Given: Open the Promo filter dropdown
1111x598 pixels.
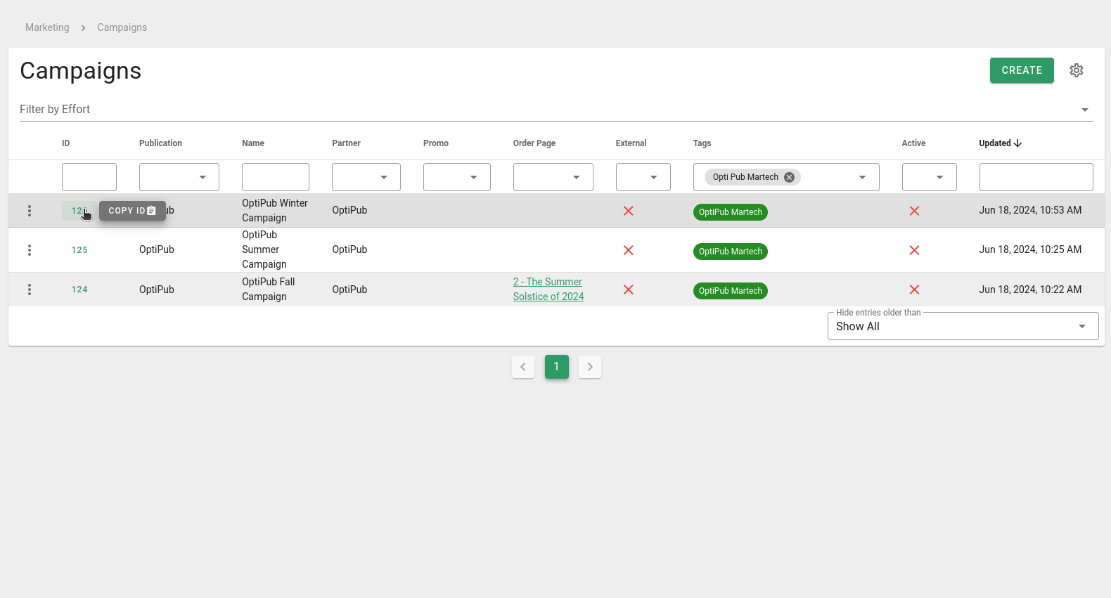Looking at the screenshot, I should tap(457, 177).
